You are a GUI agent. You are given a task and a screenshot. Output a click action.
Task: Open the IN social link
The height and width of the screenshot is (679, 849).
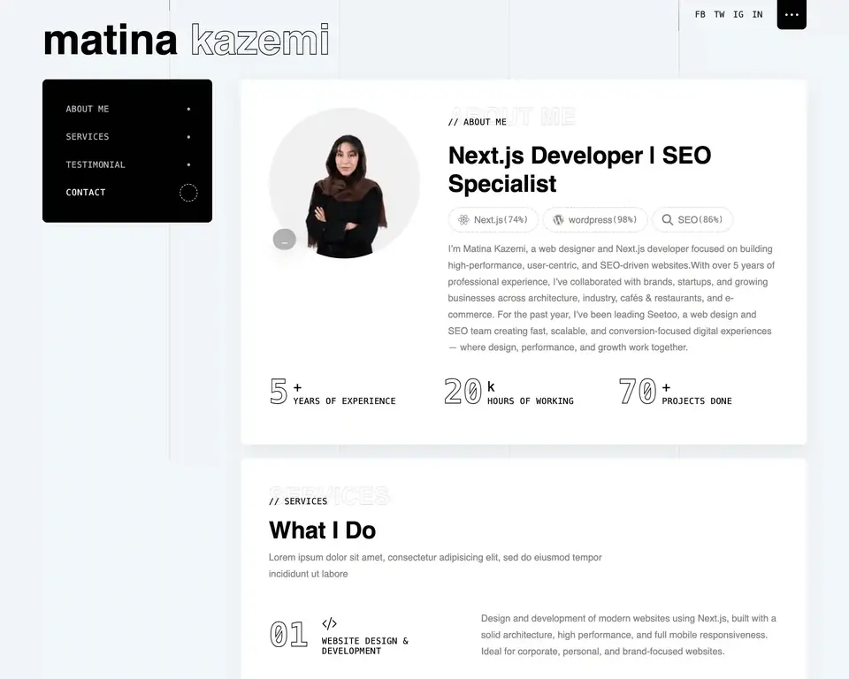pyautogui.click(x=757, y=15)
